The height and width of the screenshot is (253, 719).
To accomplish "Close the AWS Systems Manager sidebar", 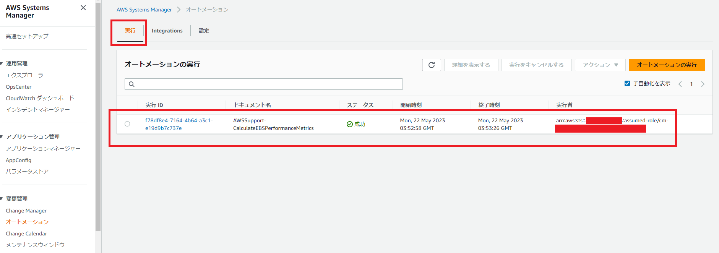I will pyautogui.click(x=83, y=8).
